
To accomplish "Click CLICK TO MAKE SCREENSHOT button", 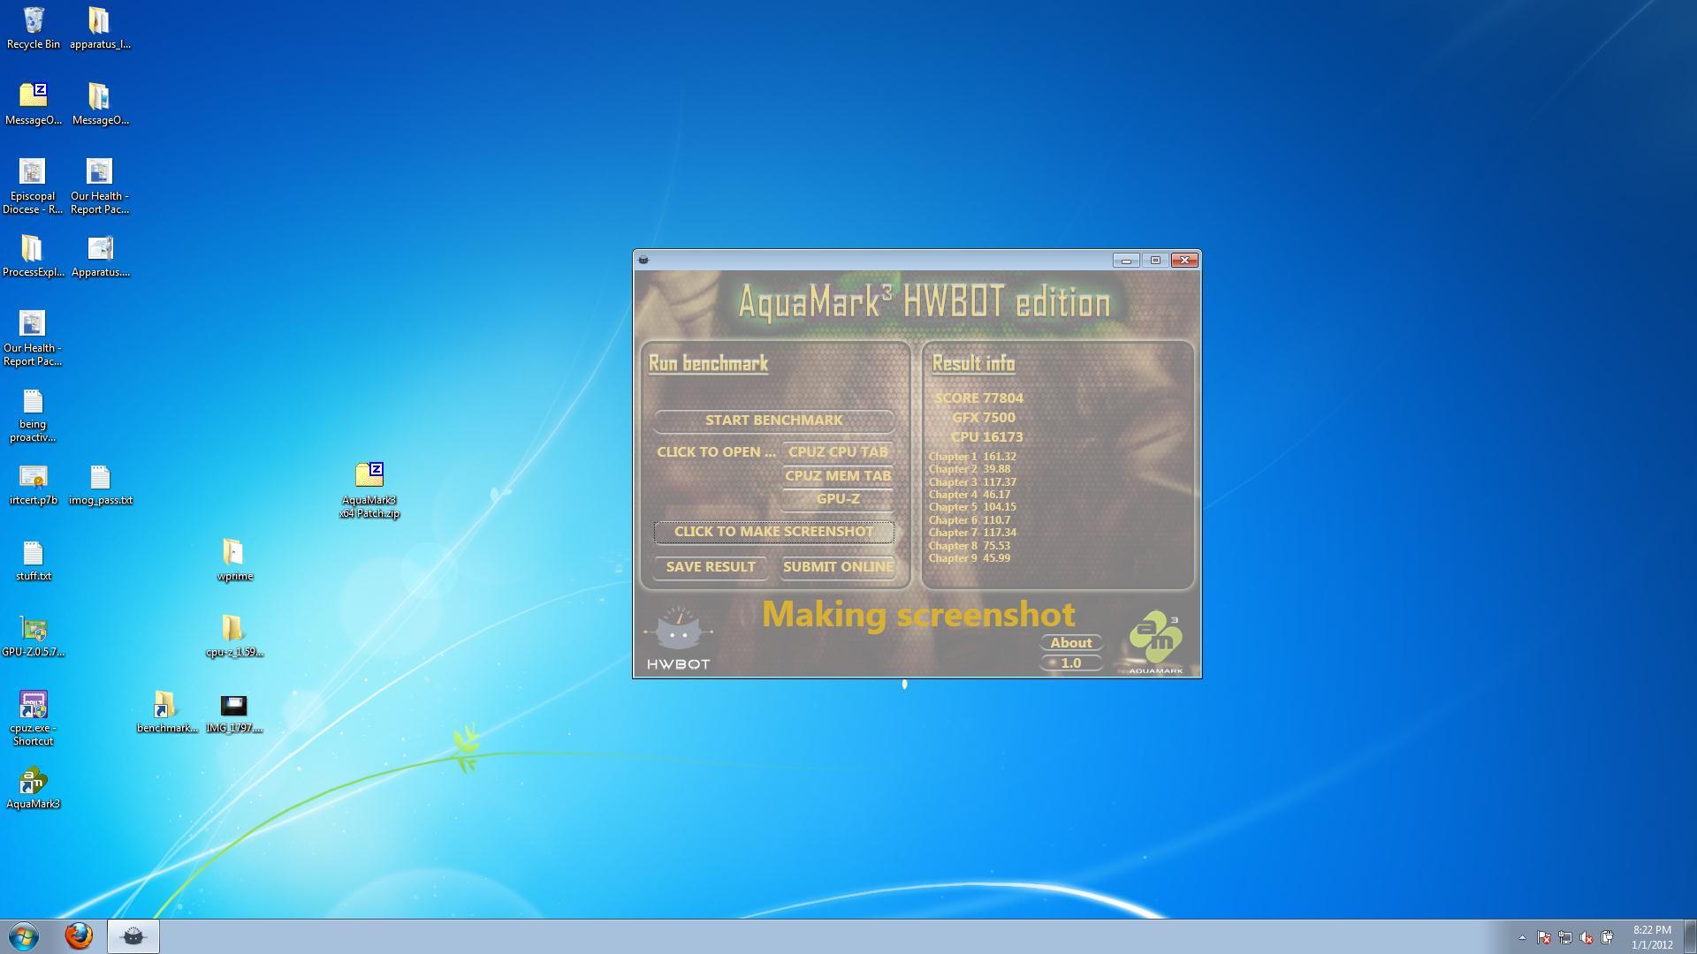I will (773, 532).
